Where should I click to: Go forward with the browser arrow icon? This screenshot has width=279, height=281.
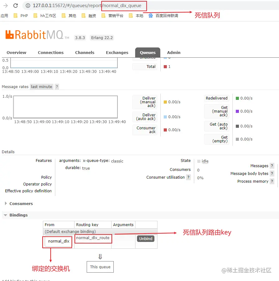pyautogui.click(x=6, y=6)
